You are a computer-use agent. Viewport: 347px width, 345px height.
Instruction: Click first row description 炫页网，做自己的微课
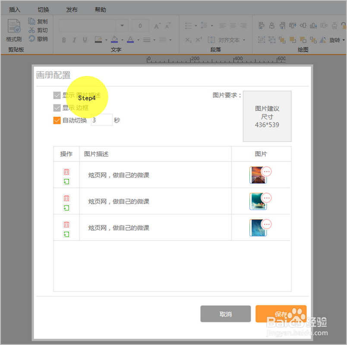pos(119,175)
